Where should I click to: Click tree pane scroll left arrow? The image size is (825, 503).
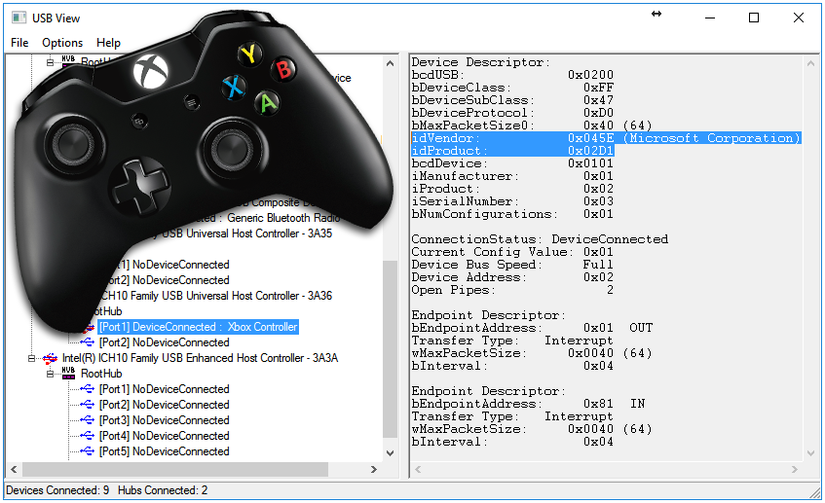coord(14,469)
